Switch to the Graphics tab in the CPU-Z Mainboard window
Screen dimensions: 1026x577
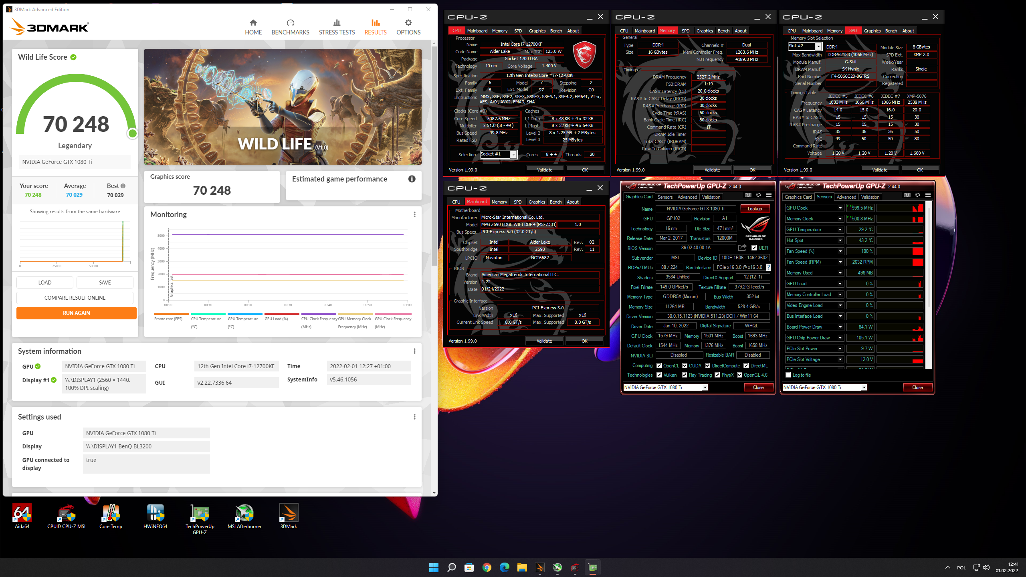(537, 202)
